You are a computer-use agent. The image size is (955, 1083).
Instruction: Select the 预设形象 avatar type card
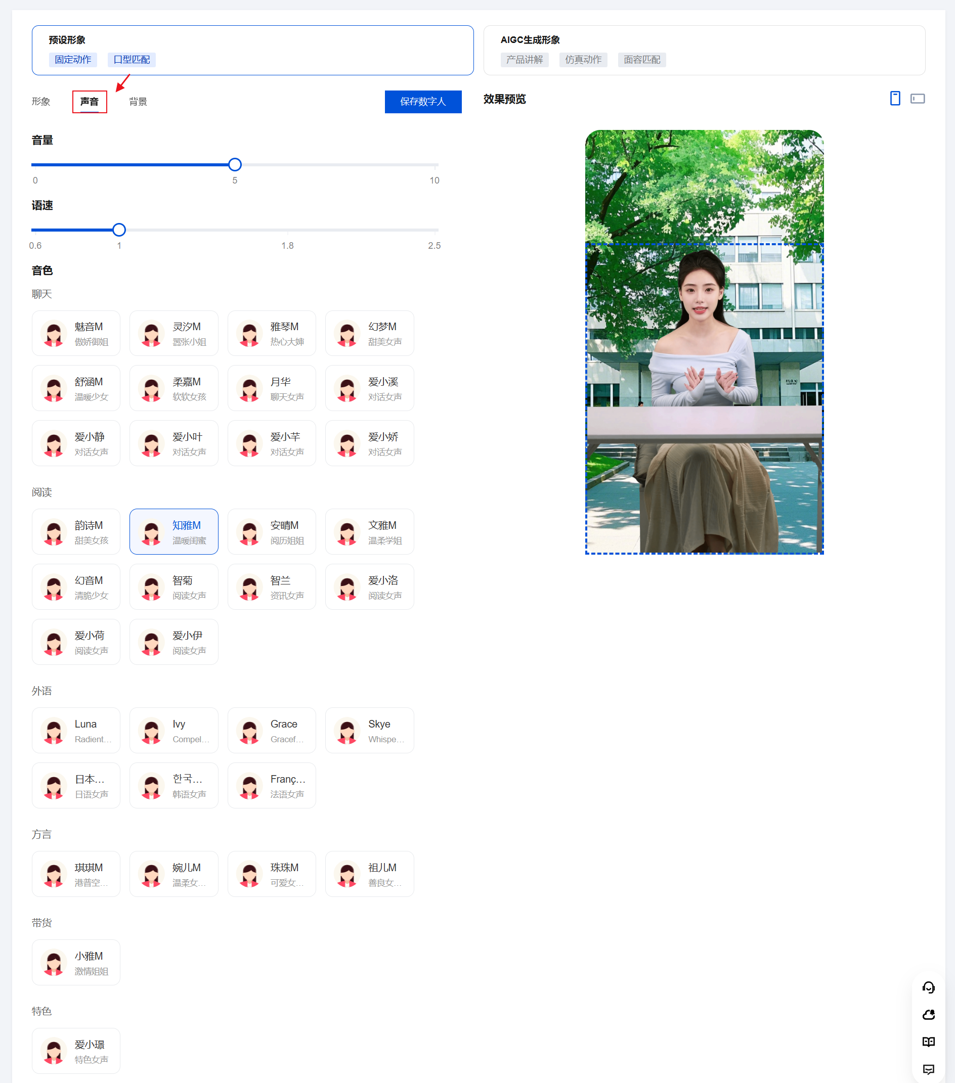[252, 51]
